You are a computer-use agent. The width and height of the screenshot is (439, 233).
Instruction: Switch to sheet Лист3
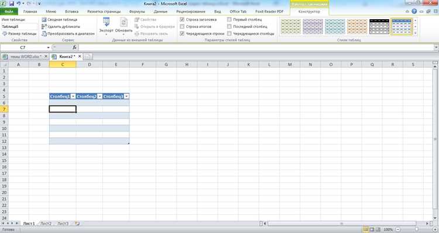click(x=63, y=224)
